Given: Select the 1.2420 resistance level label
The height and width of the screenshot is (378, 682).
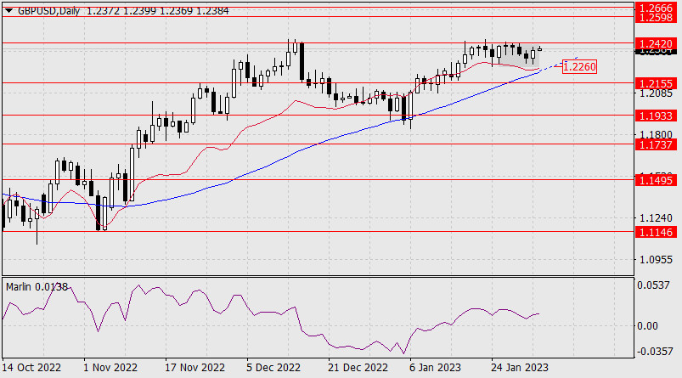Looking at the screenshot, I should point(656,43).
